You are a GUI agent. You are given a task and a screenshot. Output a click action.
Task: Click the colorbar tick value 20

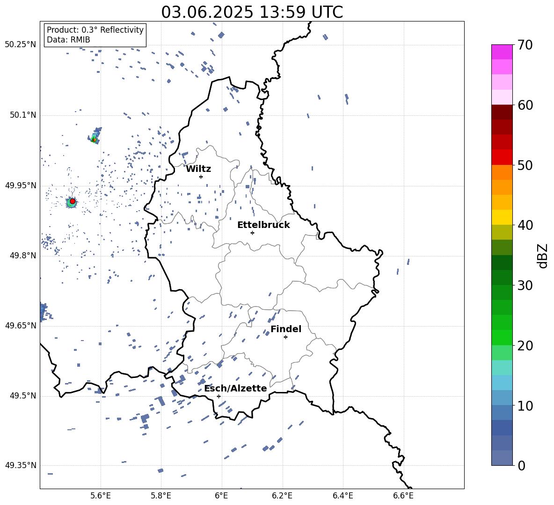(x=525, y=346)
